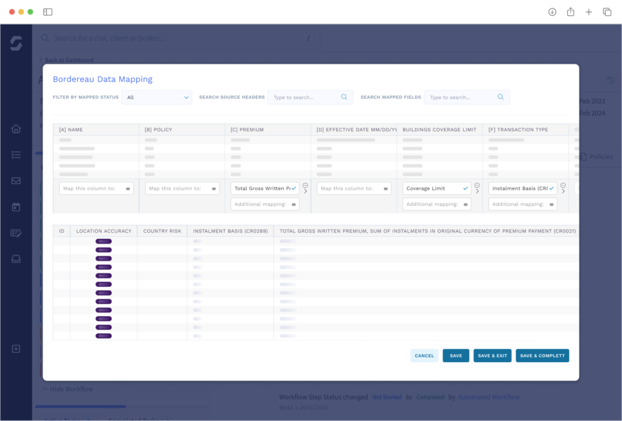Open the Home icon in sidebar
The image size is (622, 421).
coord(16,129)
